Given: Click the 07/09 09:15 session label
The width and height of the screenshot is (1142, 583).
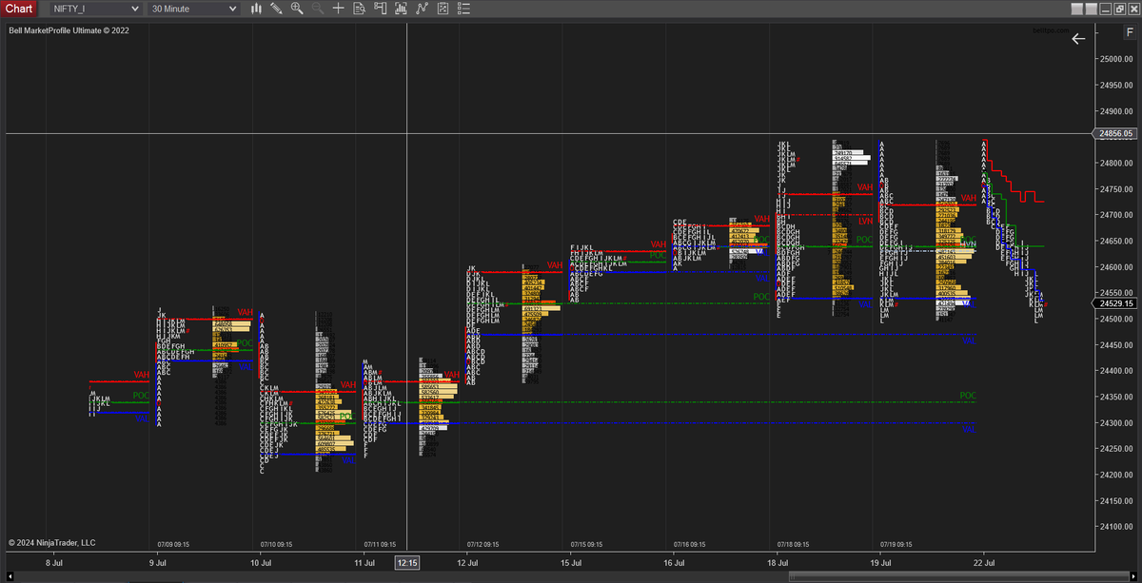Looking at the screenshot, I should click(x=171, y=545).
